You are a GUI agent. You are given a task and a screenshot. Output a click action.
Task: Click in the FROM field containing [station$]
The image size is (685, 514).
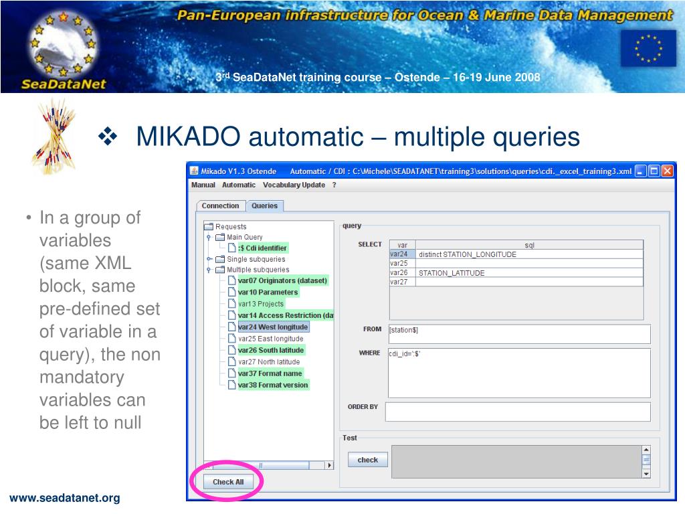519,334
